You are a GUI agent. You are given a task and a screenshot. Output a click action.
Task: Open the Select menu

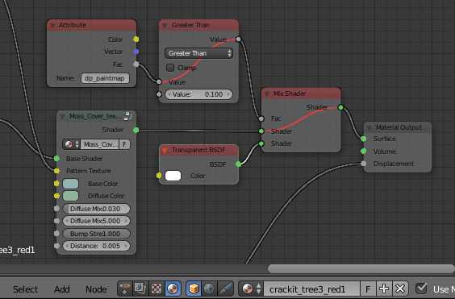pyautogui.click(x=25, y=289)
